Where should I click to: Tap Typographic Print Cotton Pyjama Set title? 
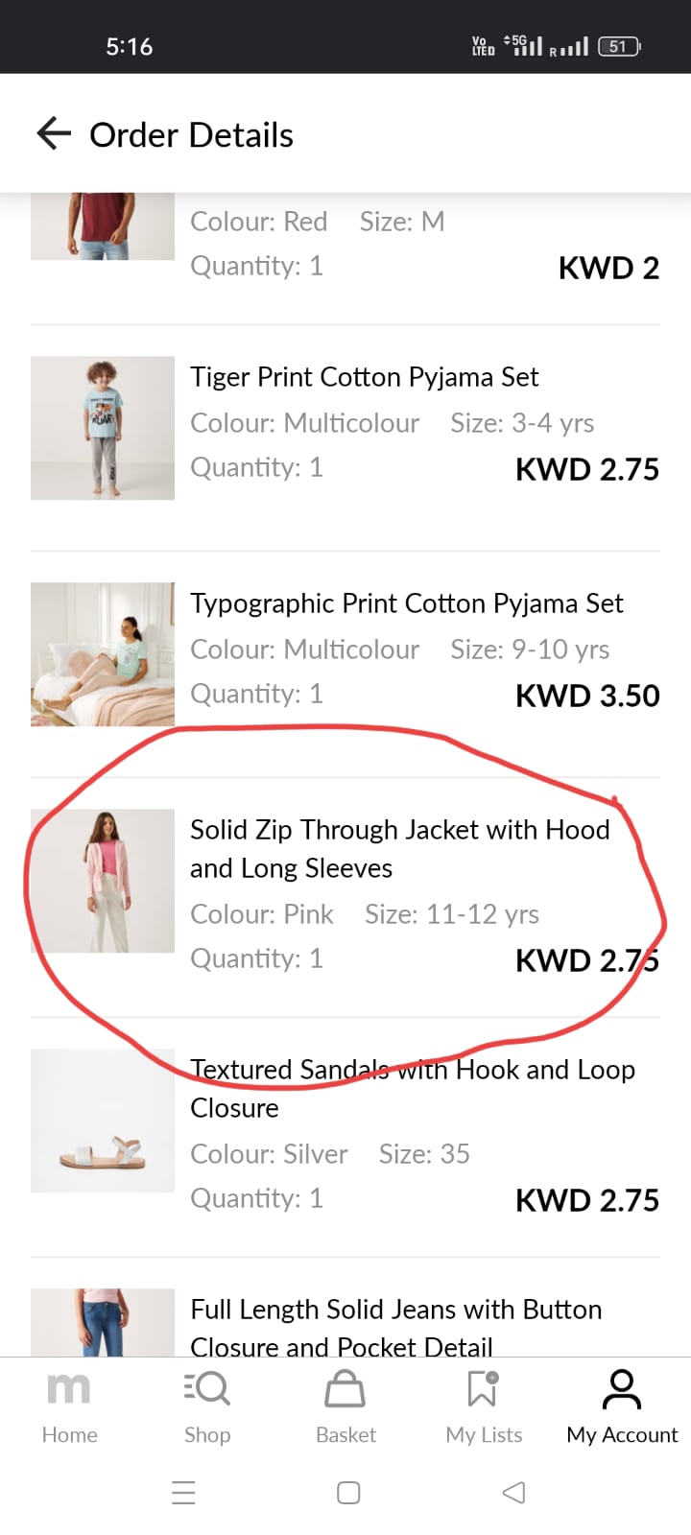pyautogui.click(x=406, y=603)
